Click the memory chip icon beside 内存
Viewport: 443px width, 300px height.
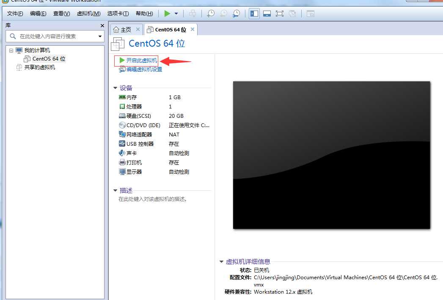122,97
